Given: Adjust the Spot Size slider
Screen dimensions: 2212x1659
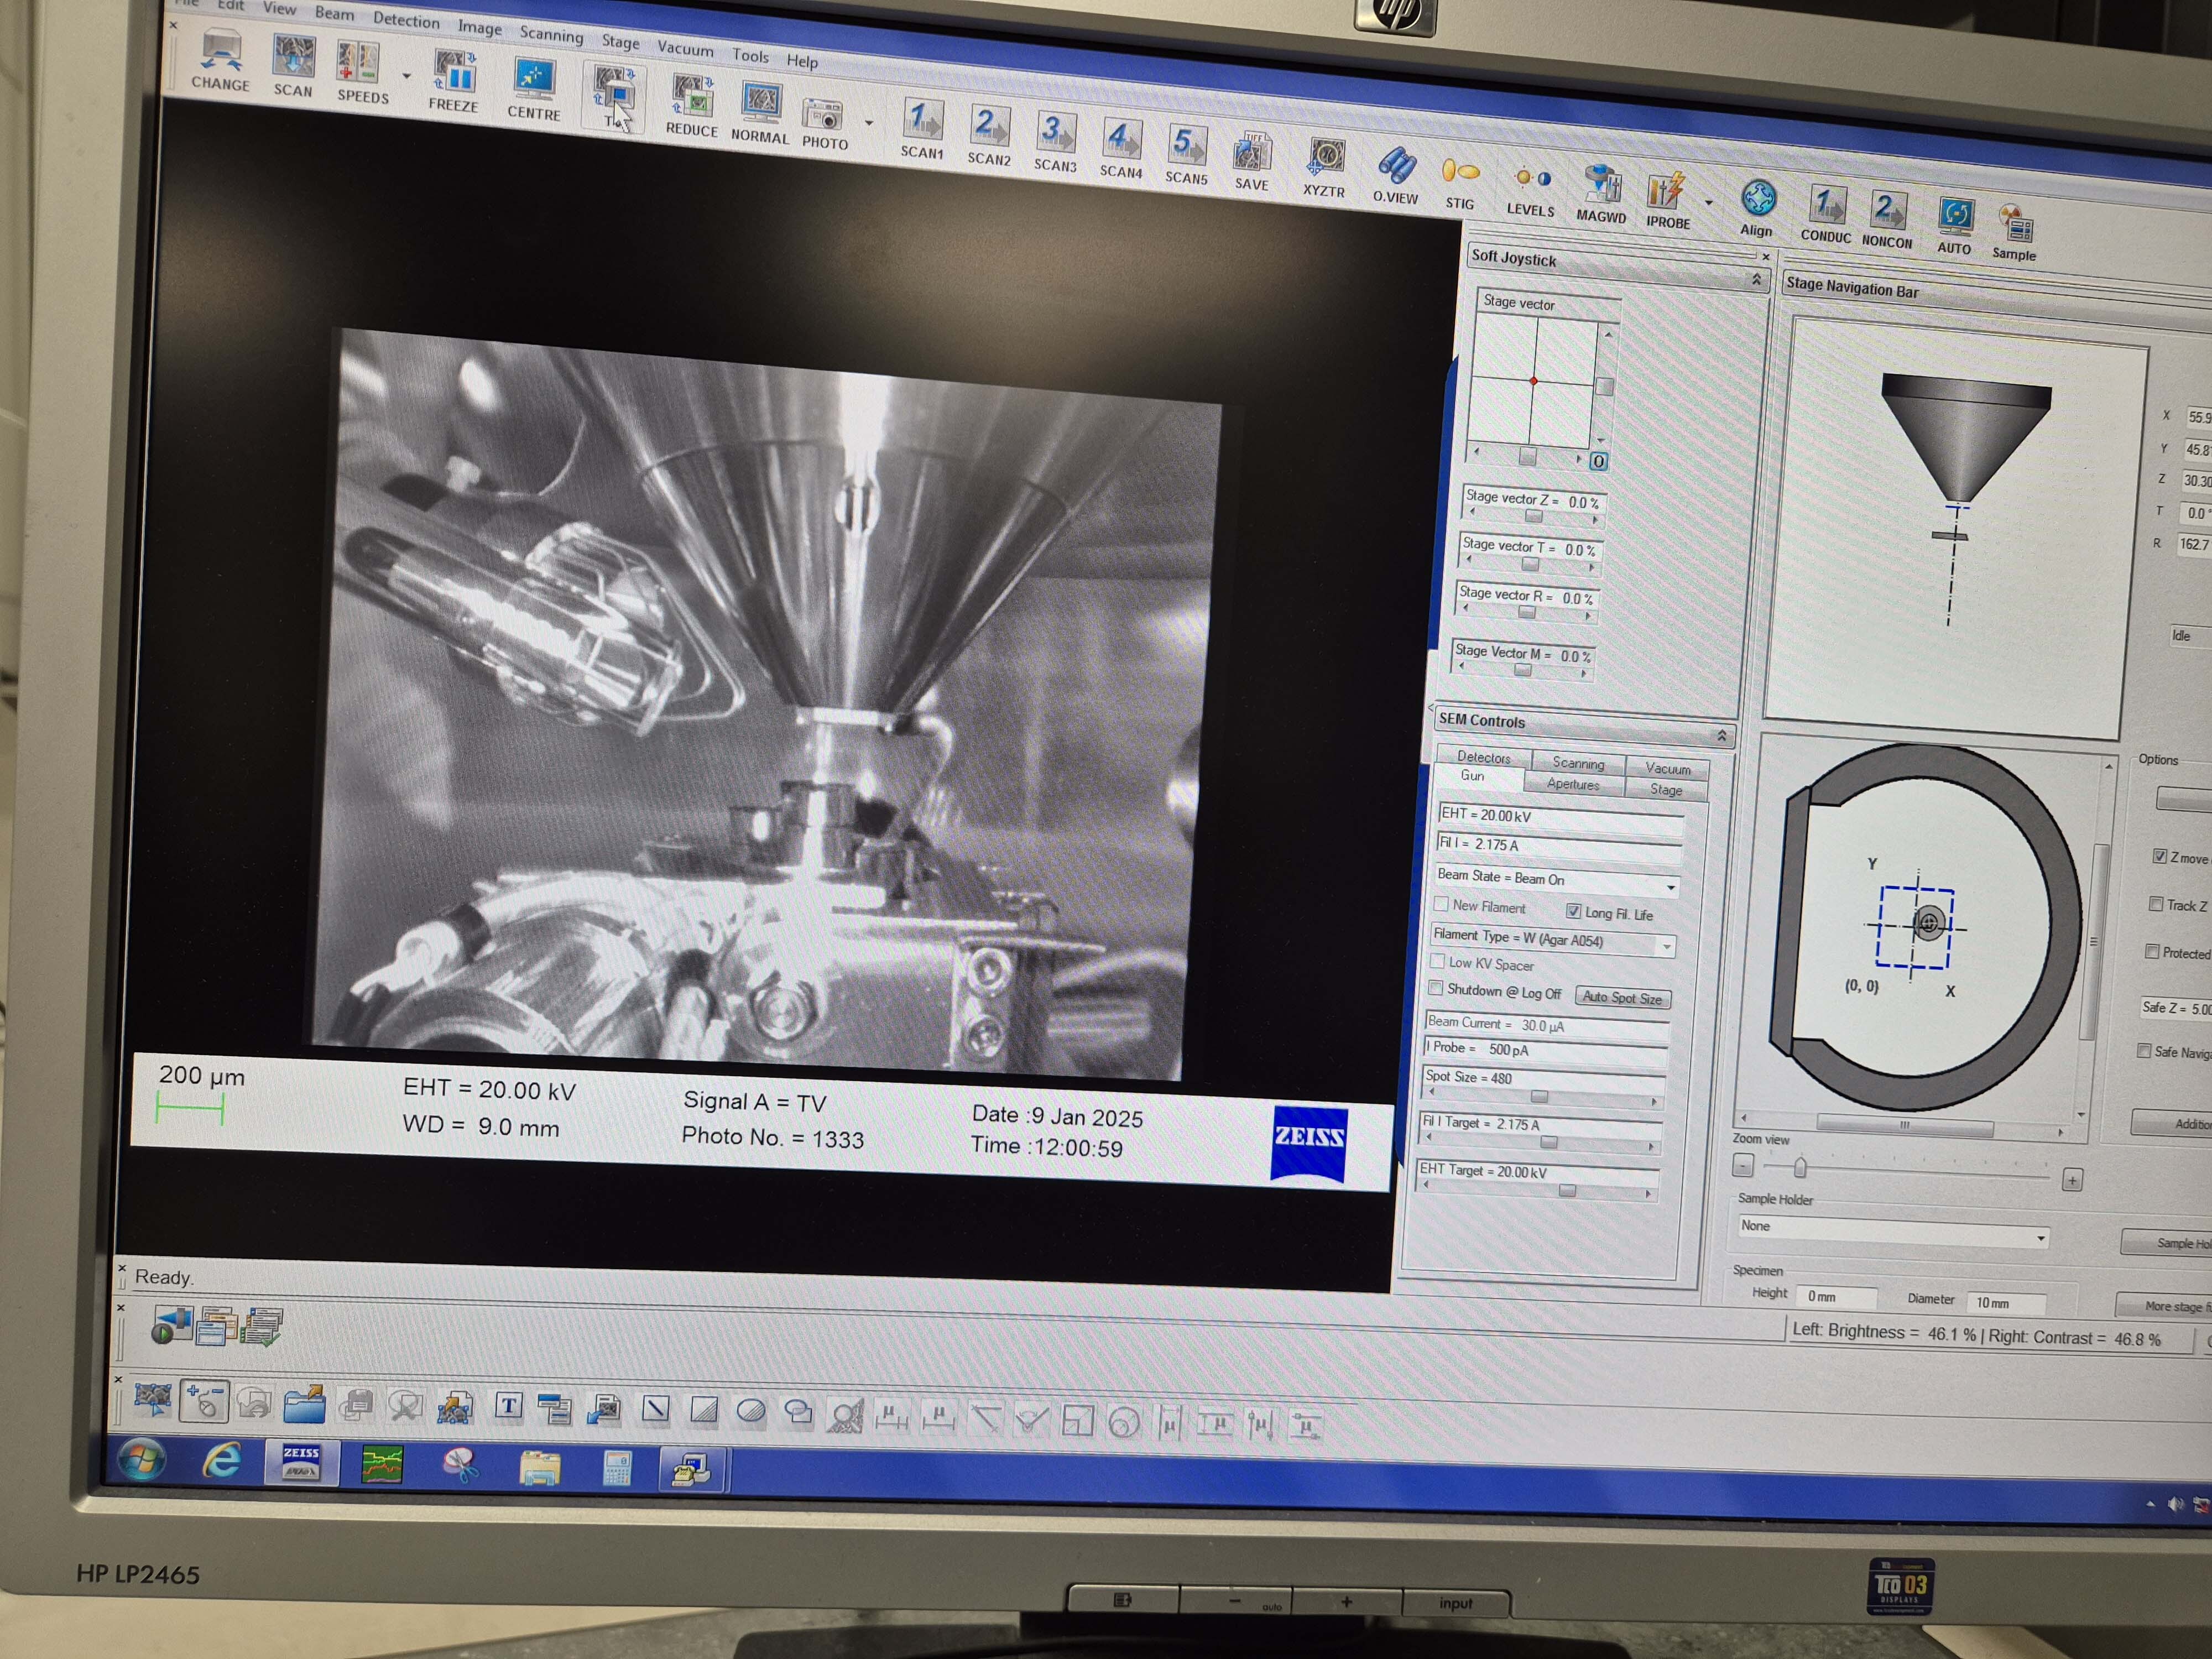Looking at the screenshot, I should tap(1541, 1098).
